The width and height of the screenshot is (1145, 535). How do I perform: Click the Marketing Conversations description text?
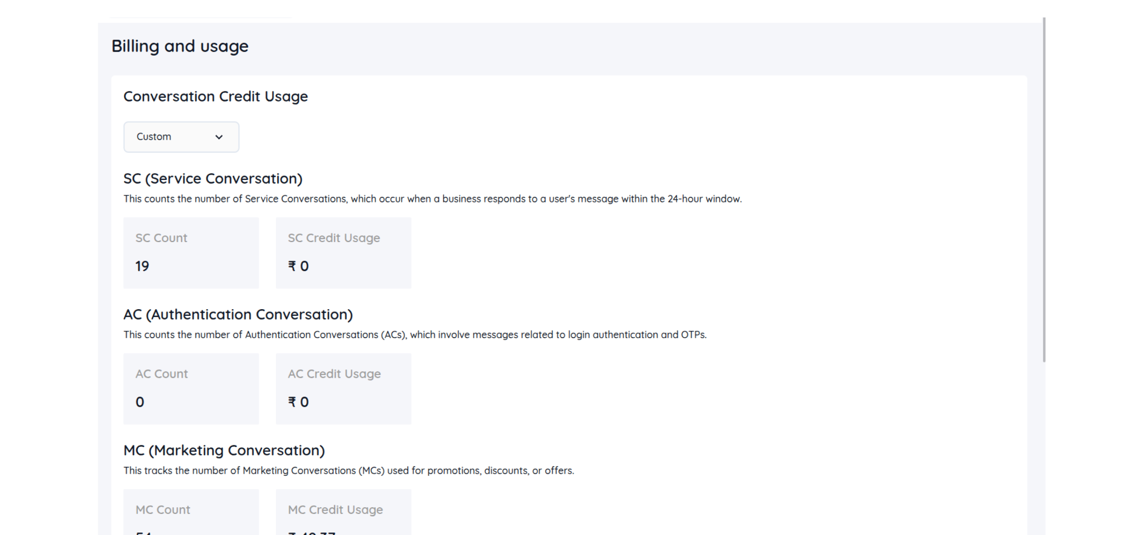pyautogui.click(x=349, y=470)
